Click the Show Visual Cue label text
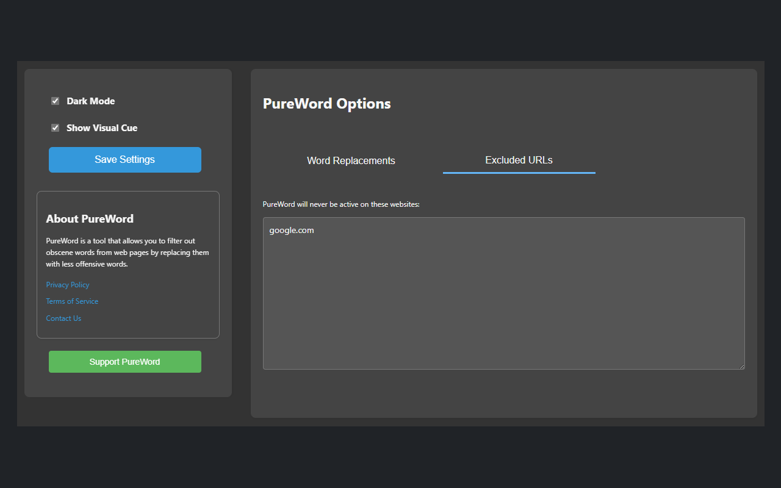This screenshot has width=781, height=488. tap(102, 128)
